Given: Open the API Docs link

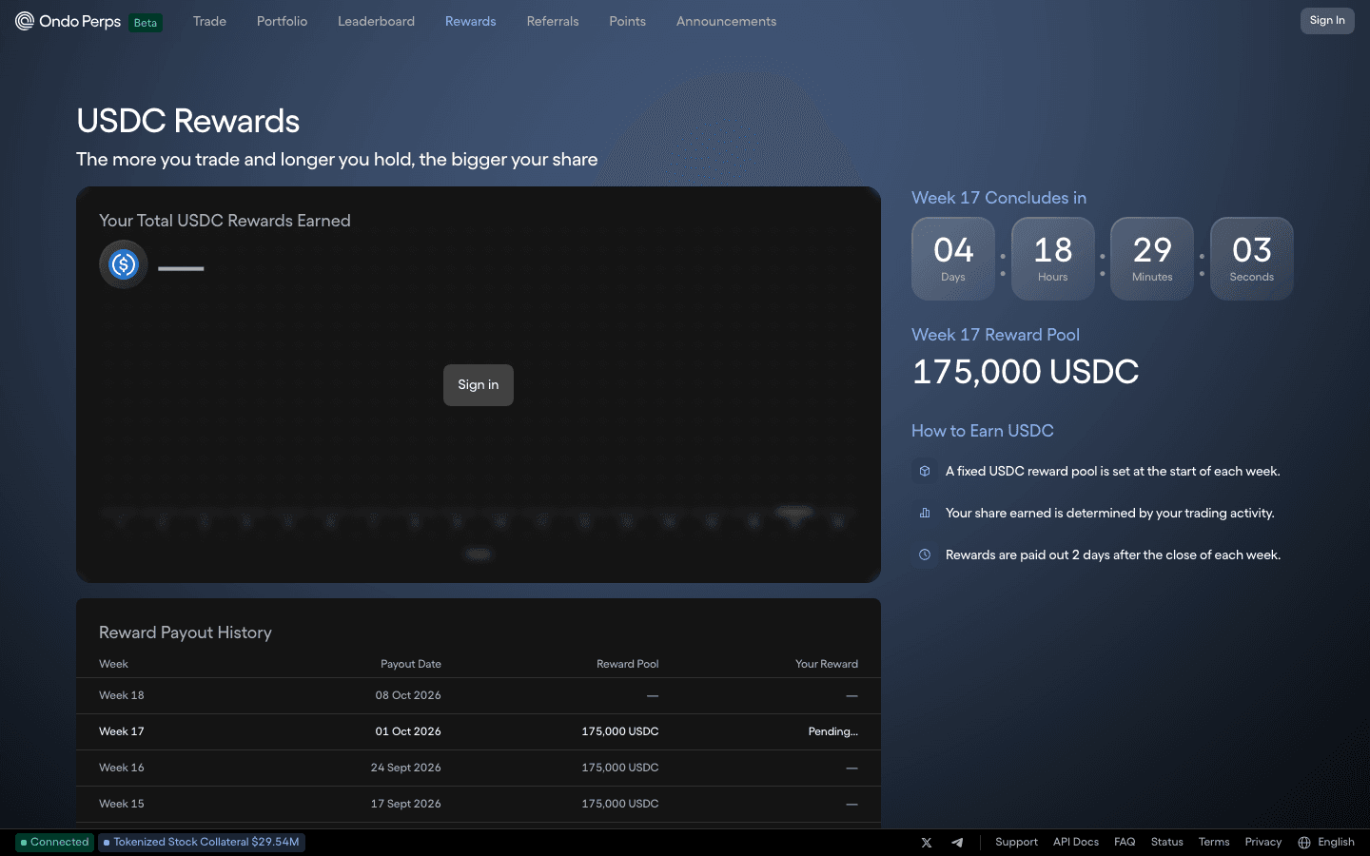Looking at the screenshot, I should pos(1076,843).
